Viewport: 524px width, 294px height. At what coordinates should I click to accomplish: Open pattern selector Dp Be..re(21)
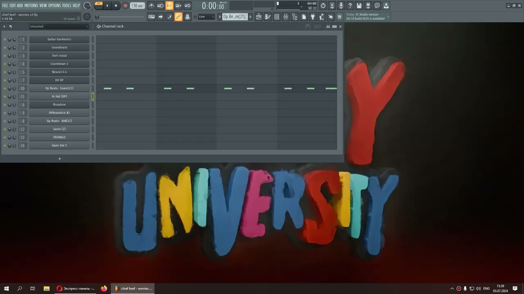point(235,17)
